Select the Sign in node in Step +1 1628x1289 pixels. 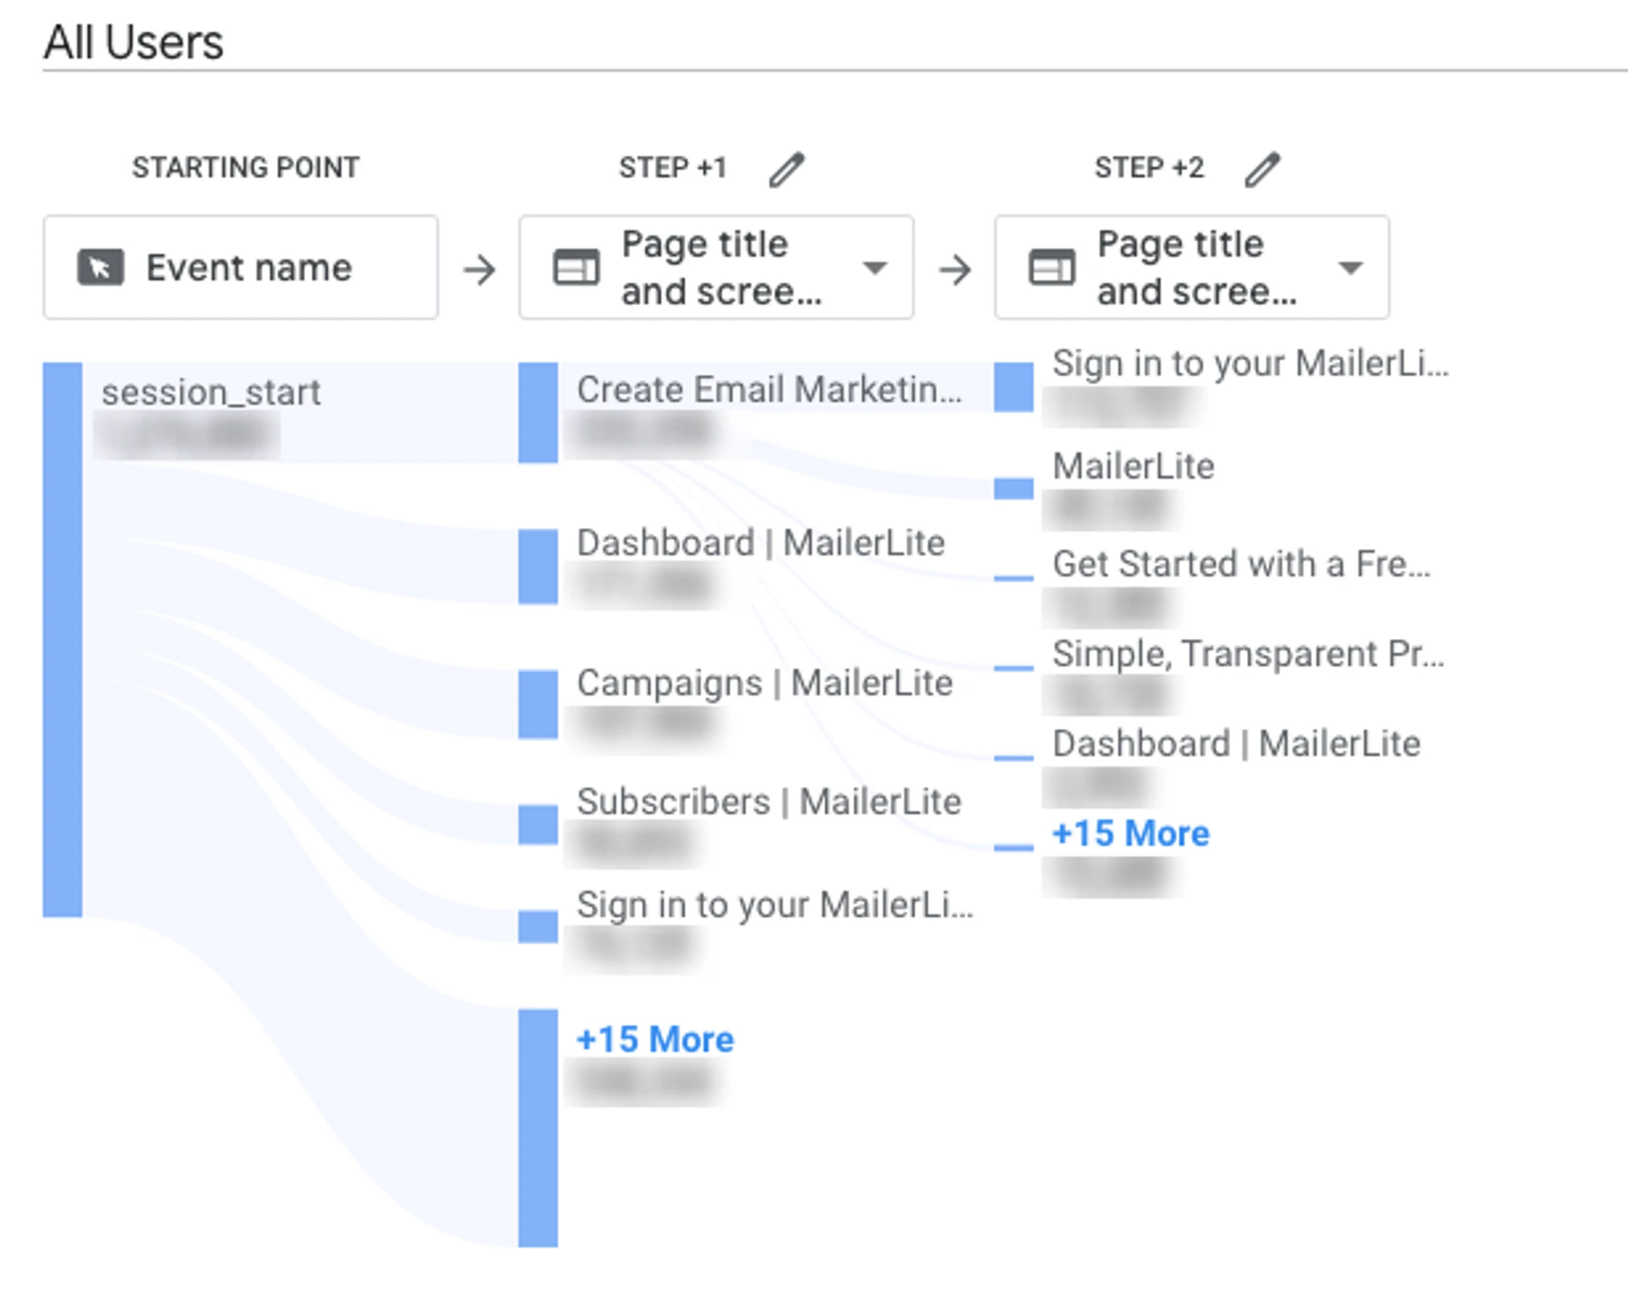(x=774, y=905)
